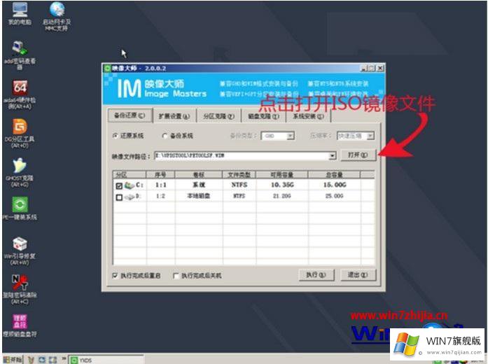Switch to the Disk Clone tab
The image size is (488, 364).
click(263, 116)
